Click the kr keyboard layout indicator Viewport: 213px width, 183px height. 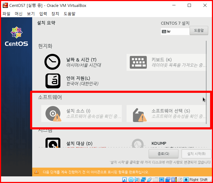pyautogui.click(x=175, y=32)
